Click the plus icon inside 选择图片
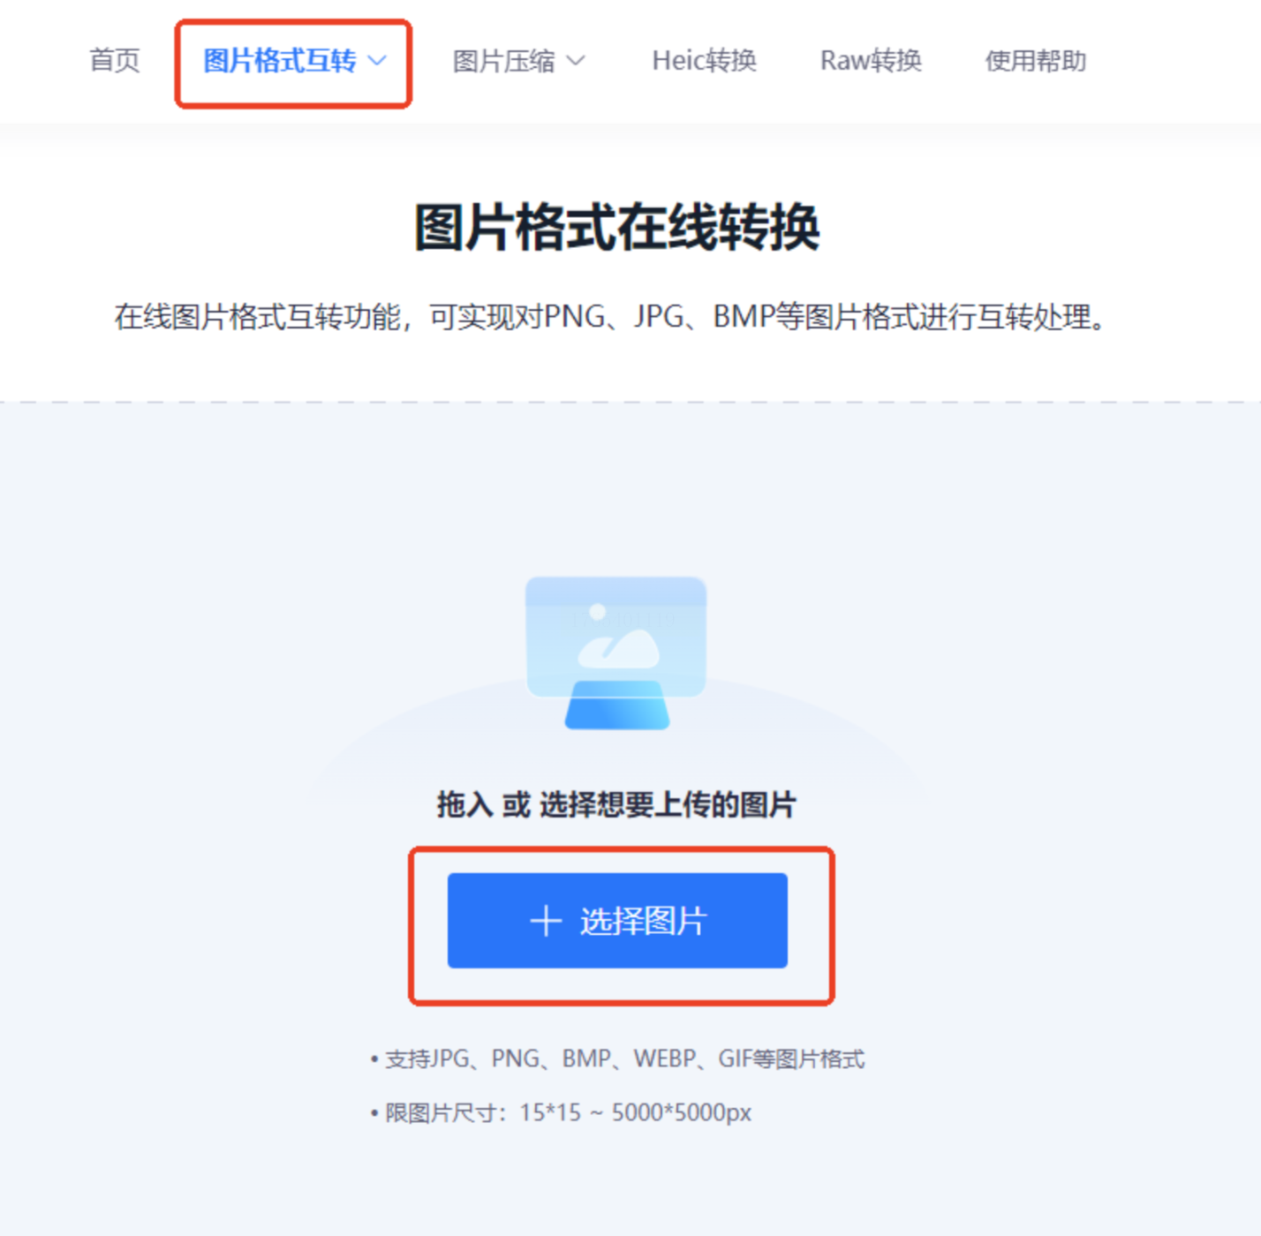The height and width of the screenshot is (1236, 1261). pos(546,921)
